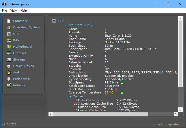186x128 pixels.
Task: Click the vertical scrollbar up arrow
Action: [180, 19]
